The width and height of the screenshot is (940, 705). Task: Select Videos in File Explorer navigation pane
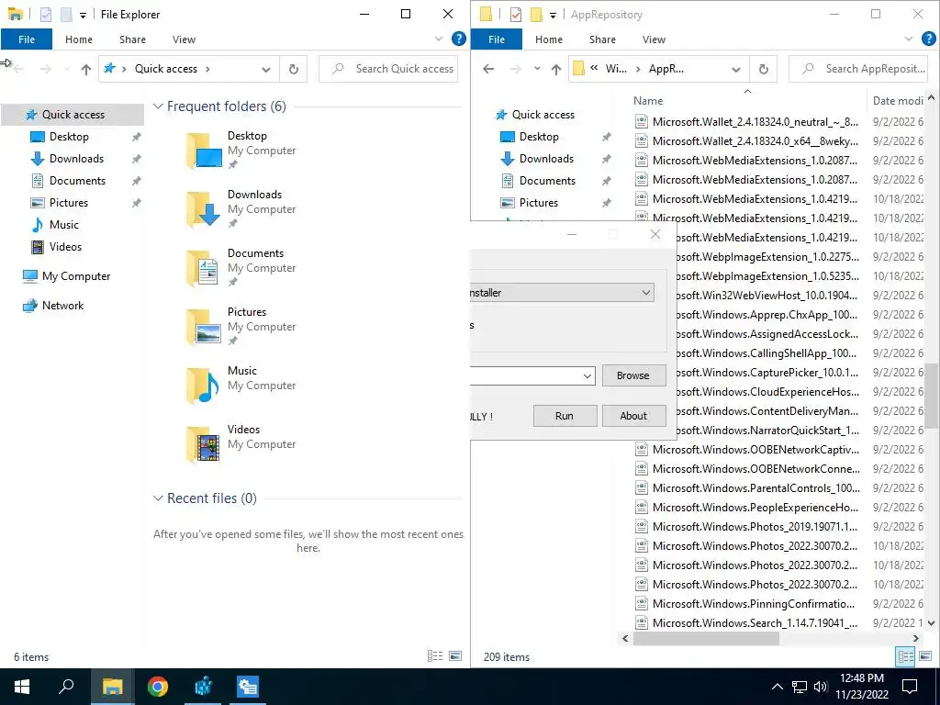(65, 246)
